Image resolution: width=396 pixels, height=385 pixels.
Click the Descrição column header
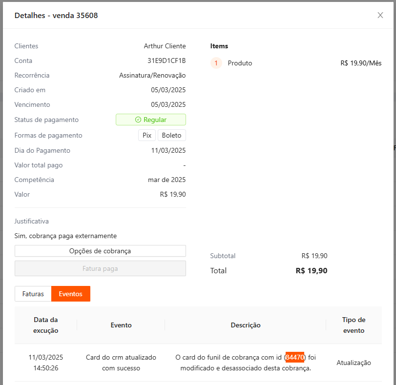[246, 325]
